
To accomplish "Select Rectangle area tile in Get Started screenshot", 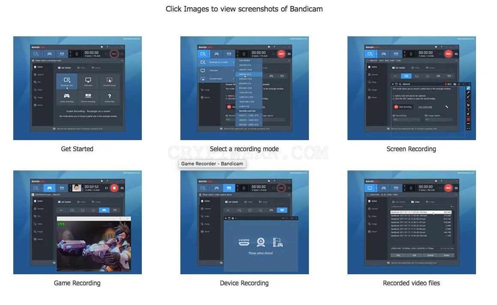I will (67, 82).
